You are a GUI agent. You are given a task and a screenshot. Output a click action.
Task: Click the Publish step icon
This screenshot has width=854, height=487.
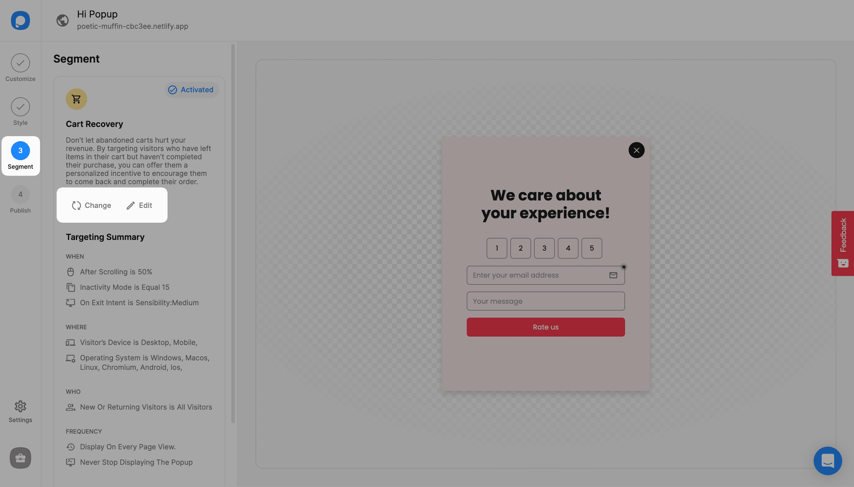(20, 194)
